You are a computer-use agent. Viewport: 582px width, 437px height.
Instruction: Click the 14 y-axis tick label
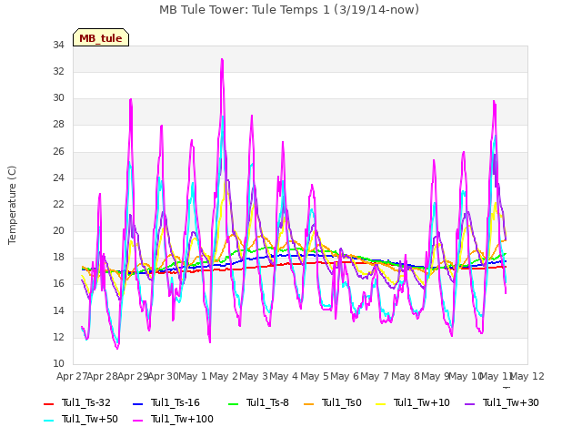click(58, 310)
